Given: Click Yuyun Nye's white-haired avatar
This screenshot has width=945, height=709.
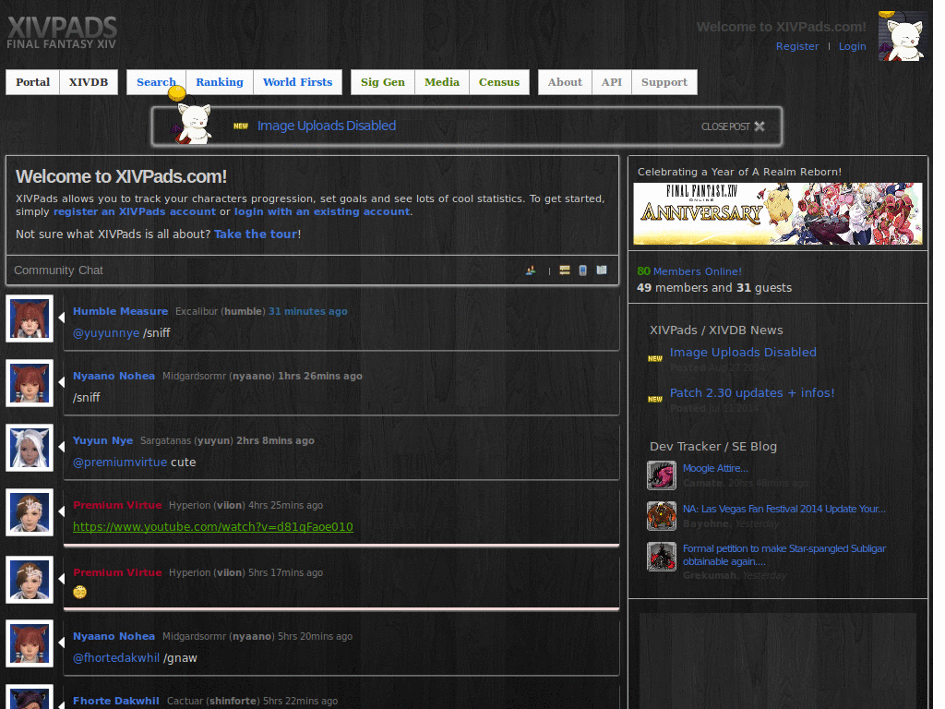Looking at the screenshot, I should tap(30, 448).
